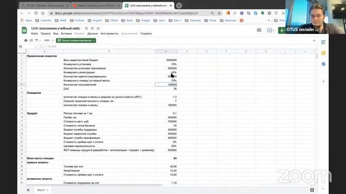Screen dimensions: 346x194
Task: Collapse the toolbar with the up chevron
Action: 314,41
